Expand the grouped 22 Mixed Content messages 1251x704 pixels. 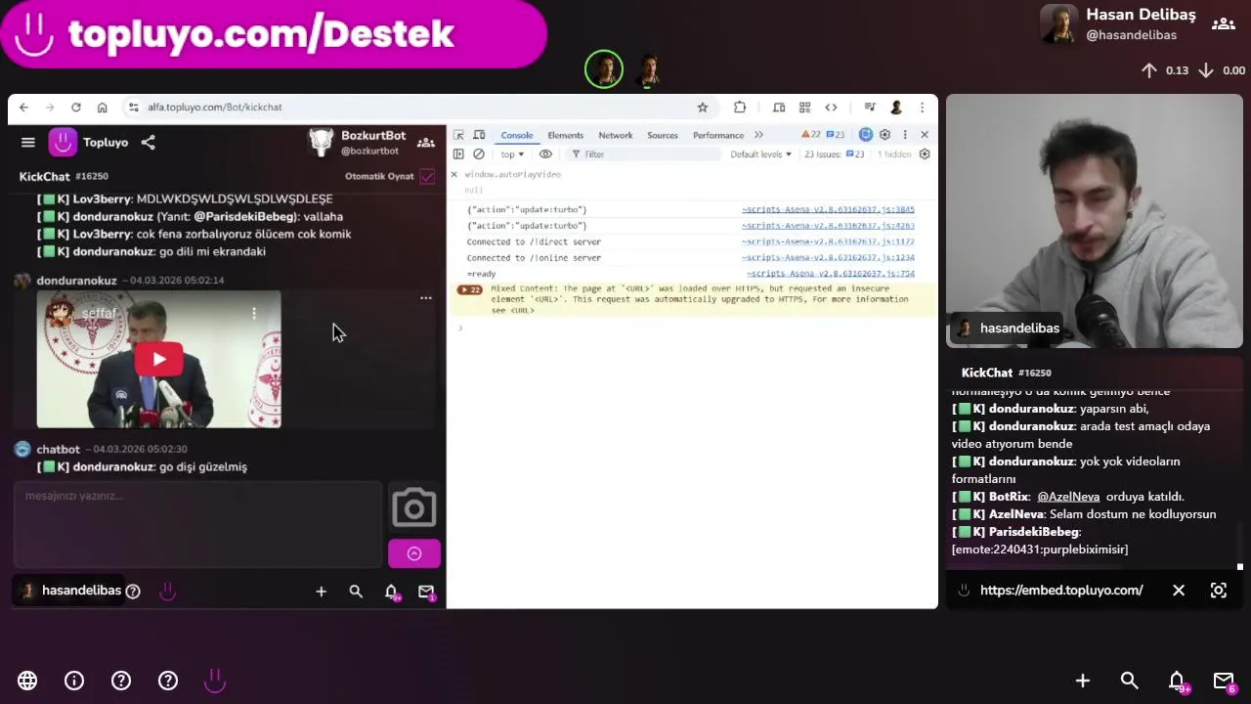click(x=470, y=290)
